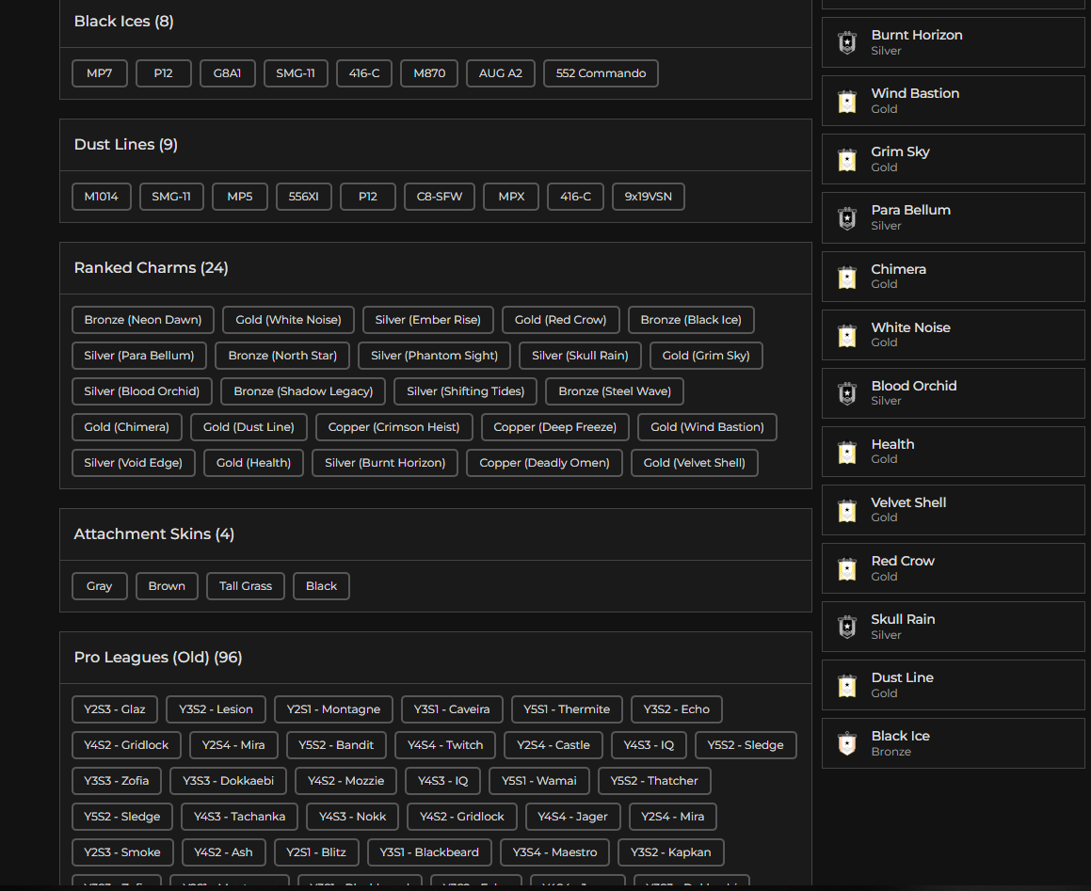The height and width of the screenshot is (891, 1091).
Task: Click the Black Ices (8) heading
Action: coord(124,22)
